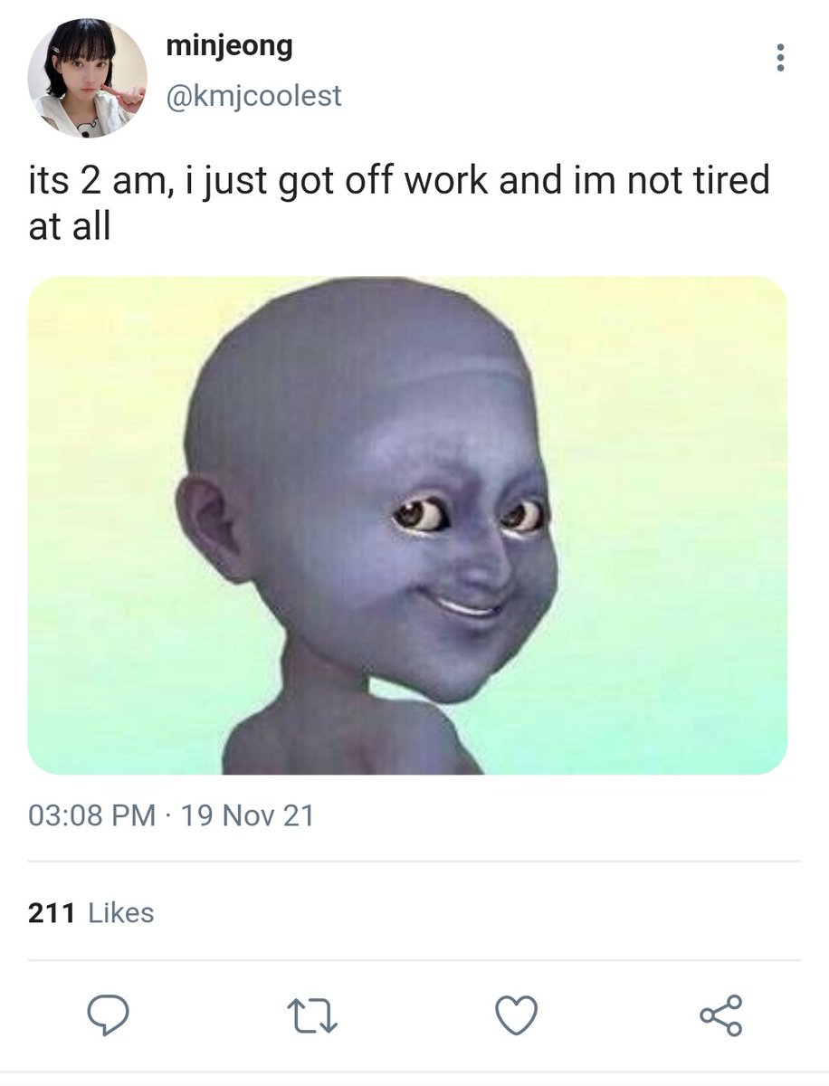Click the word Likes beside the count

tap(121, 912)
